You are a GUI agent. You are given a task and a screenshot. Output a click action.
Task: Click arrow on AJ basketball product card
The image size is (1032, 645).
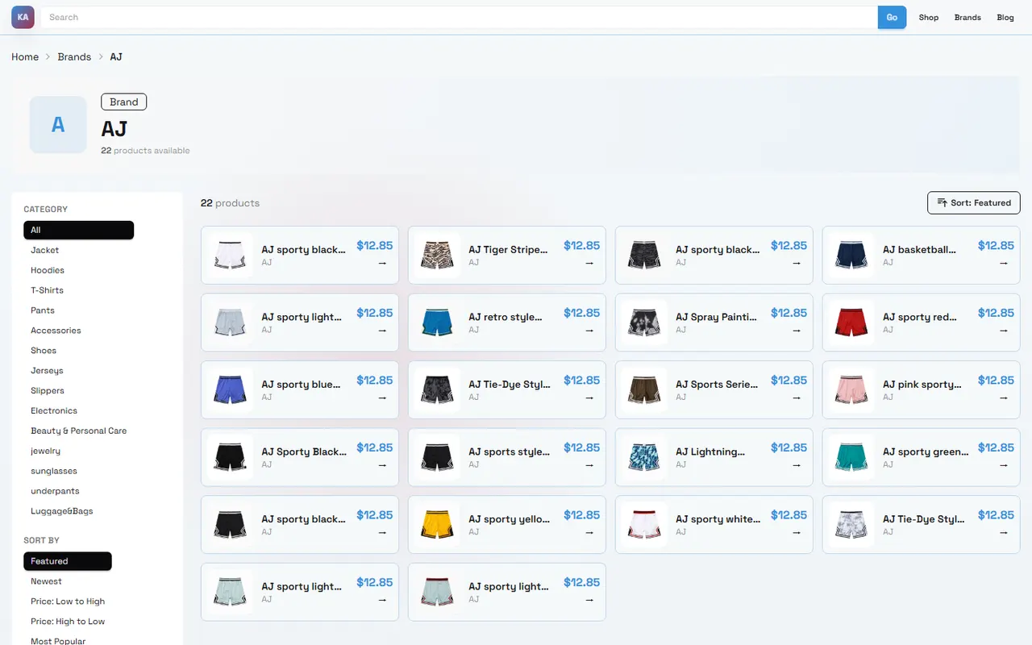pos(1004,263)
